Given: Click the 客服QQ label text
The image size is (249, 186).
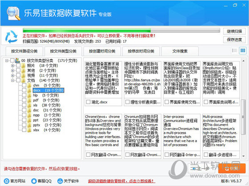Looking at the screenshot, I should (44, 181).
